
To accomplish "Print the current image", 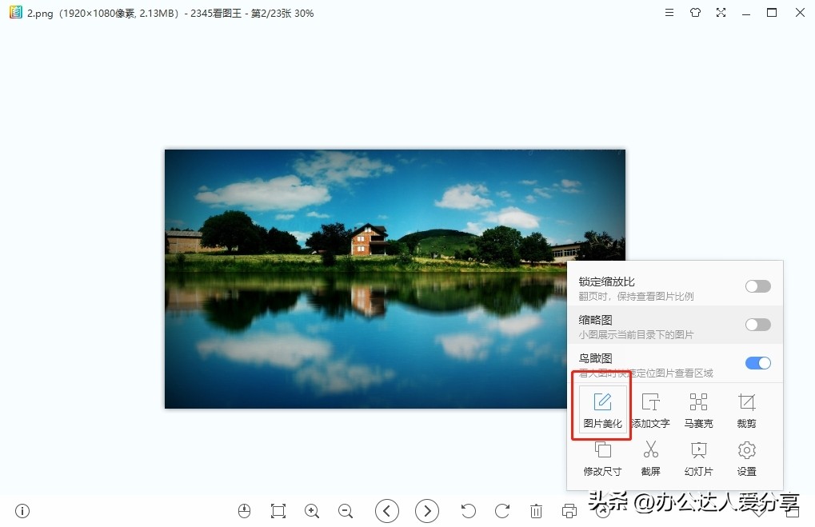I will [x=569, y=510].
